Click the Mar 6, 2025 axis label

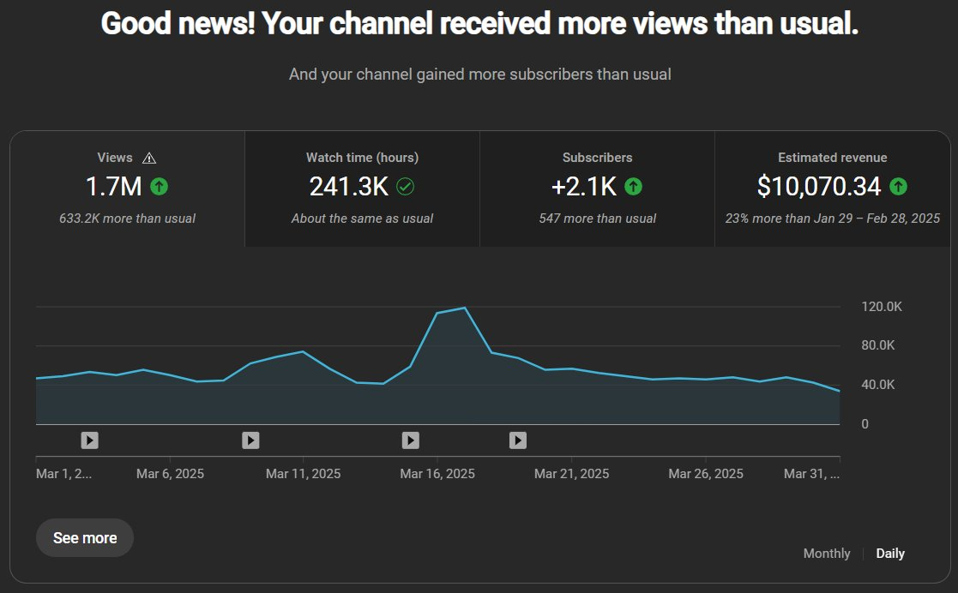pyautogui.click(x=170, y=474)
